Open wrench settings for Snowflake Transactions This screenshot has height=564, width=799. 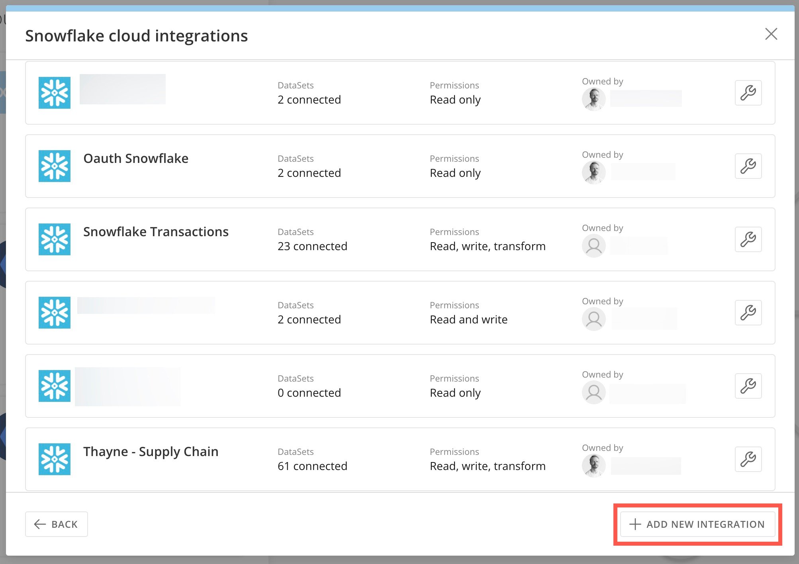pyautogui.click(x=748, y=239)
